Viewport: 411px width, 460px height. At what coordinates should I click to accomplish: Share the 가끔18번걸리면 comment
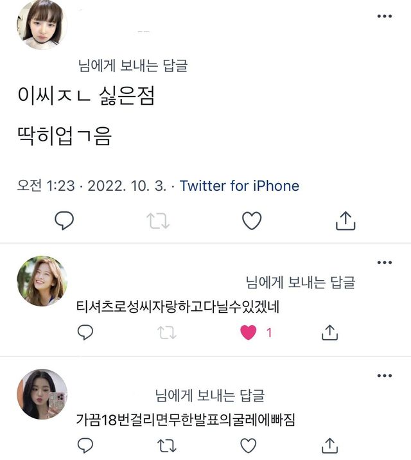tap(329, 445)
